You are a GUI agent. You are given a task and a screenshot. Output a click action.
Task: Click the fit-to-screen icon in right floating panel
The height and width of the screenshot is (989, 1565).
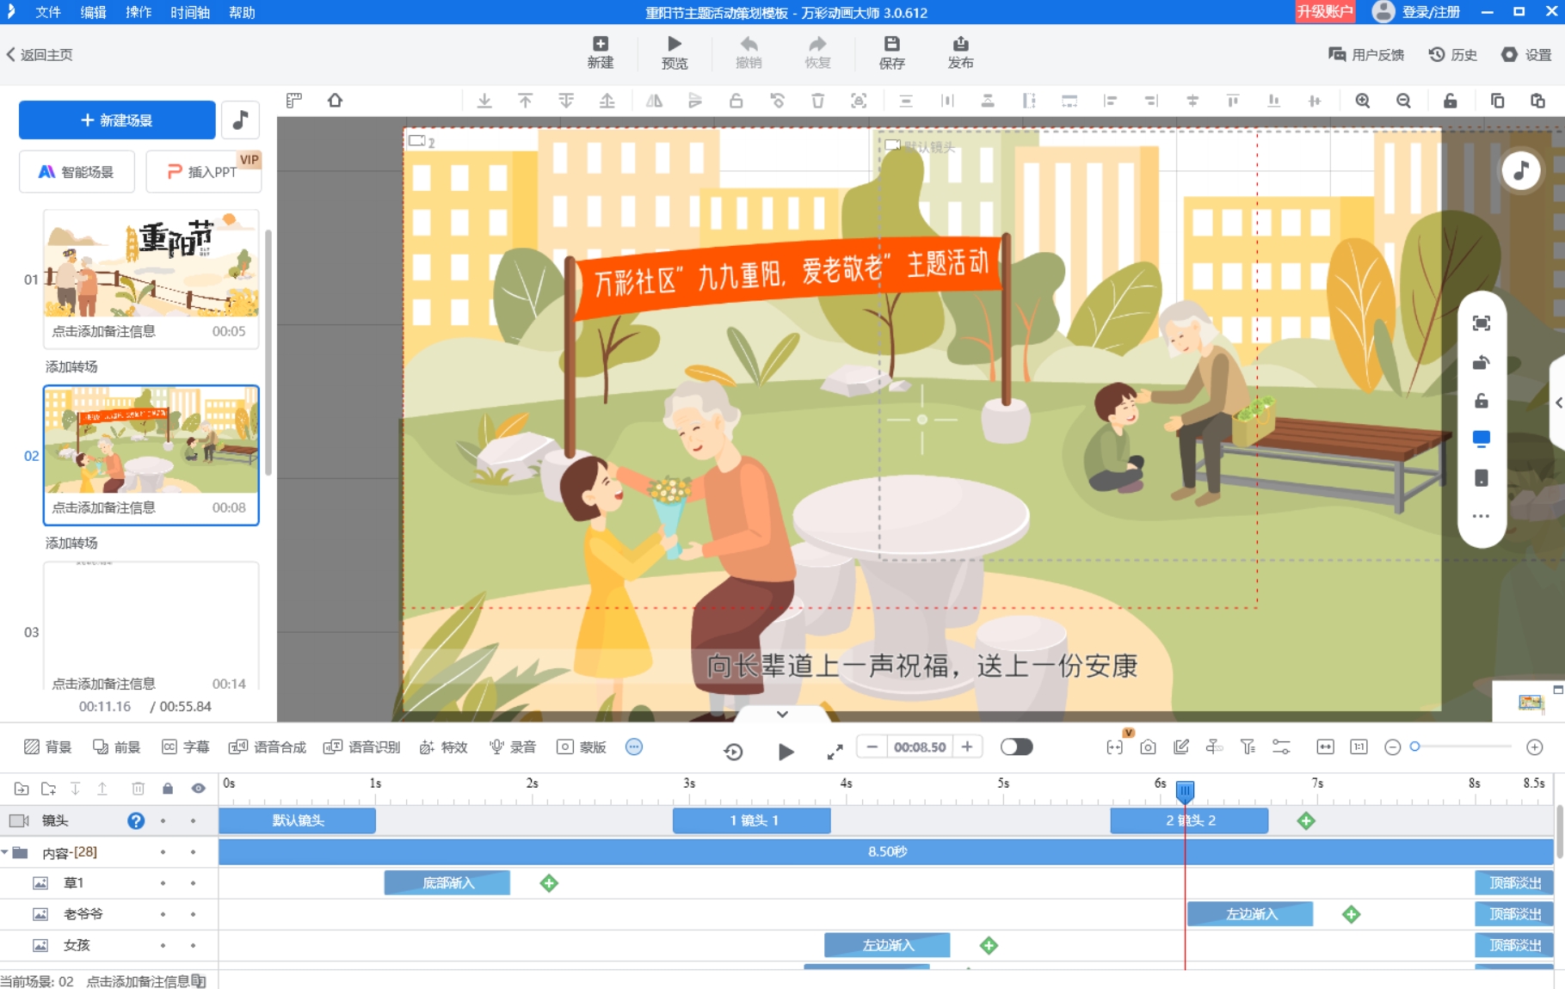pos(1481,323)
